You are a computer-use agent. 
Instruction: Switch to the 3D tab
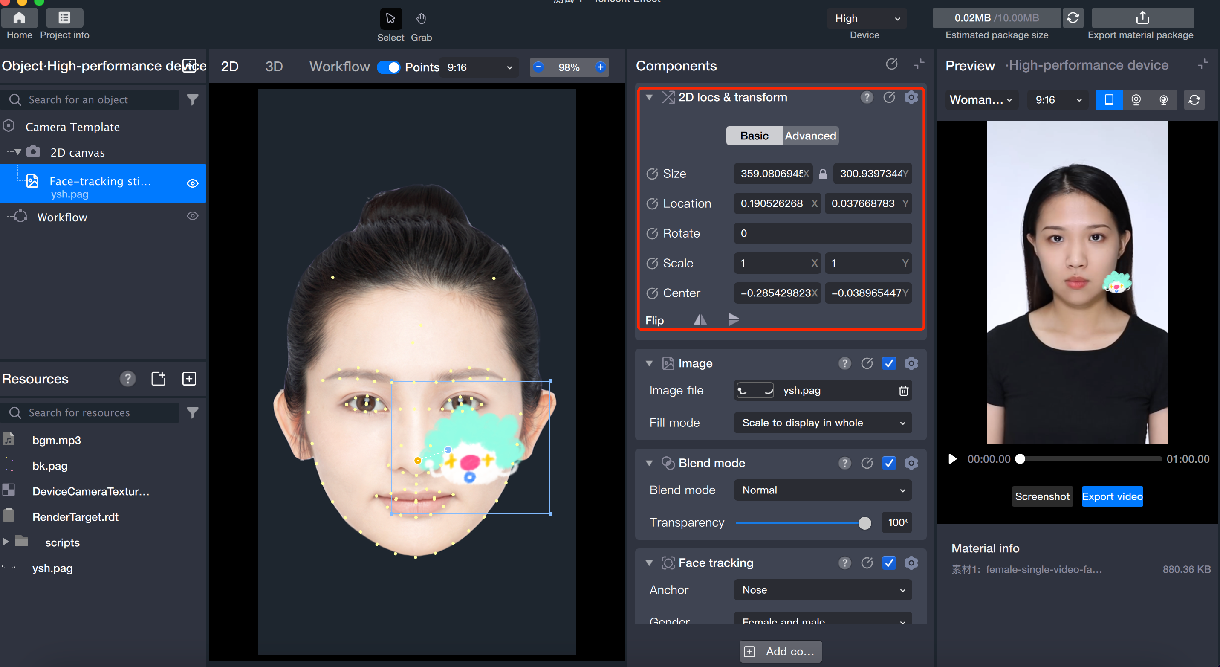[274, 67]
